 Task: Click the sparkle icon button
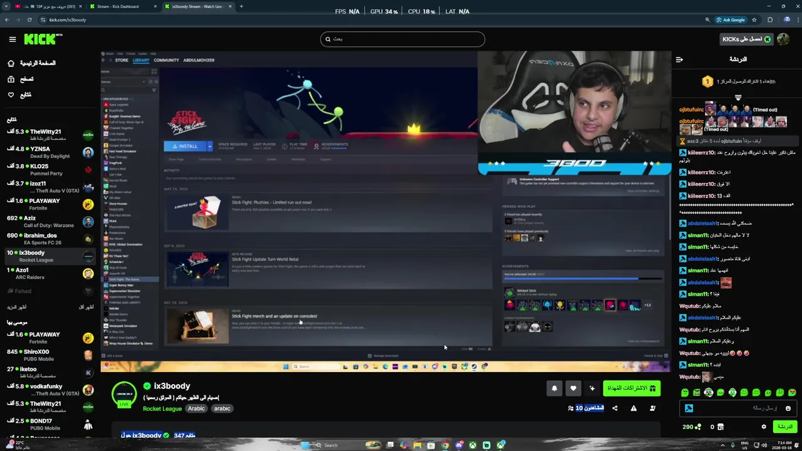pos(591,388)
